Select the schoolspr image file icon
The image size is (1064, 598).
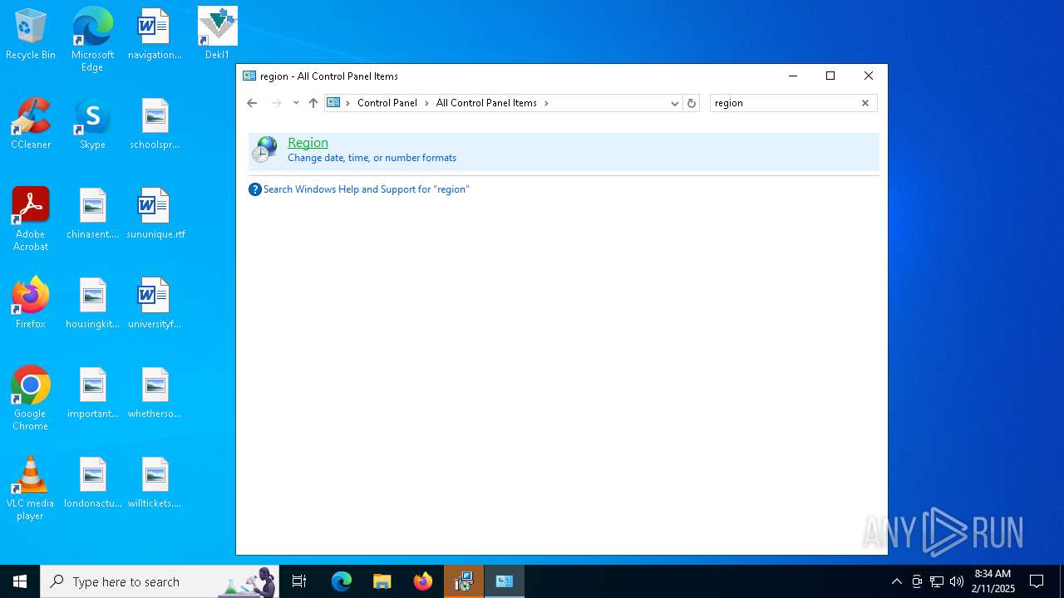[x=155, y=125]
